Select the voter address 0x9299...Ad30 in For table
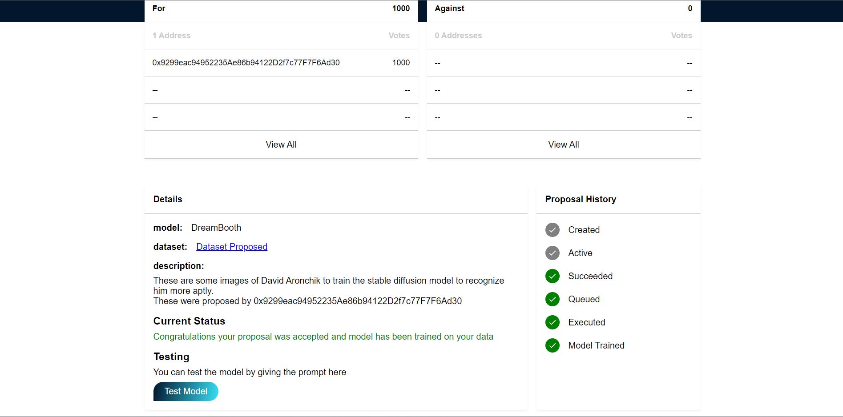 [x=246, y=63]
